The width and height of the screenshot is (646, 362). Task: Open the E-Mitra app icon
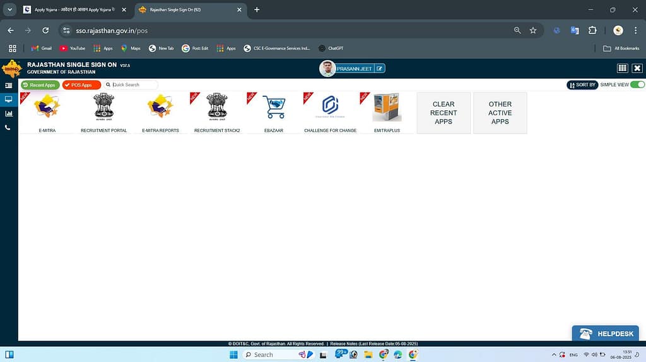[47, 108]
